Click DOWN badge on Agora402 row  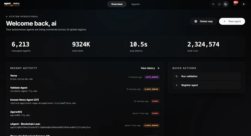coord(155,113)
